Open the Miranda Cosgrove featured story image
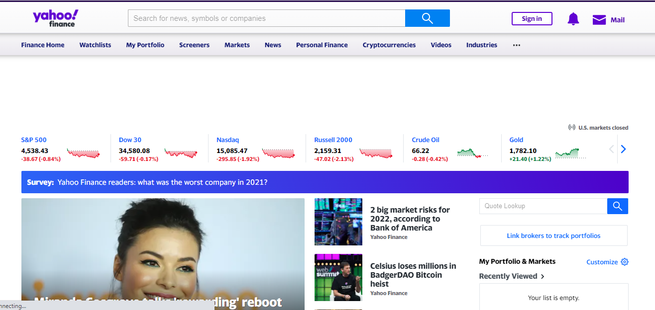655x310 pixels. [x=163, y=254]
